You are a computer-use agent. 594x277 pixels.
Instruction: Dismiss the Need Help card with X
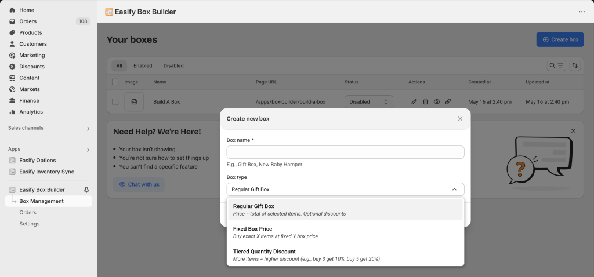click(x=573, y=131)
